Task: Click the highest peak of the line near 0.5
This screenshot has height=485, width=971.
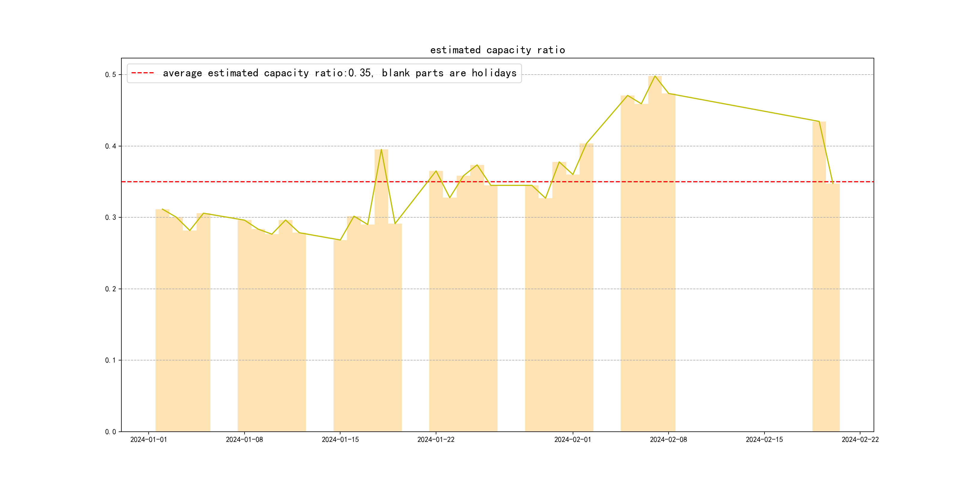Action: (x=655, y=76)
